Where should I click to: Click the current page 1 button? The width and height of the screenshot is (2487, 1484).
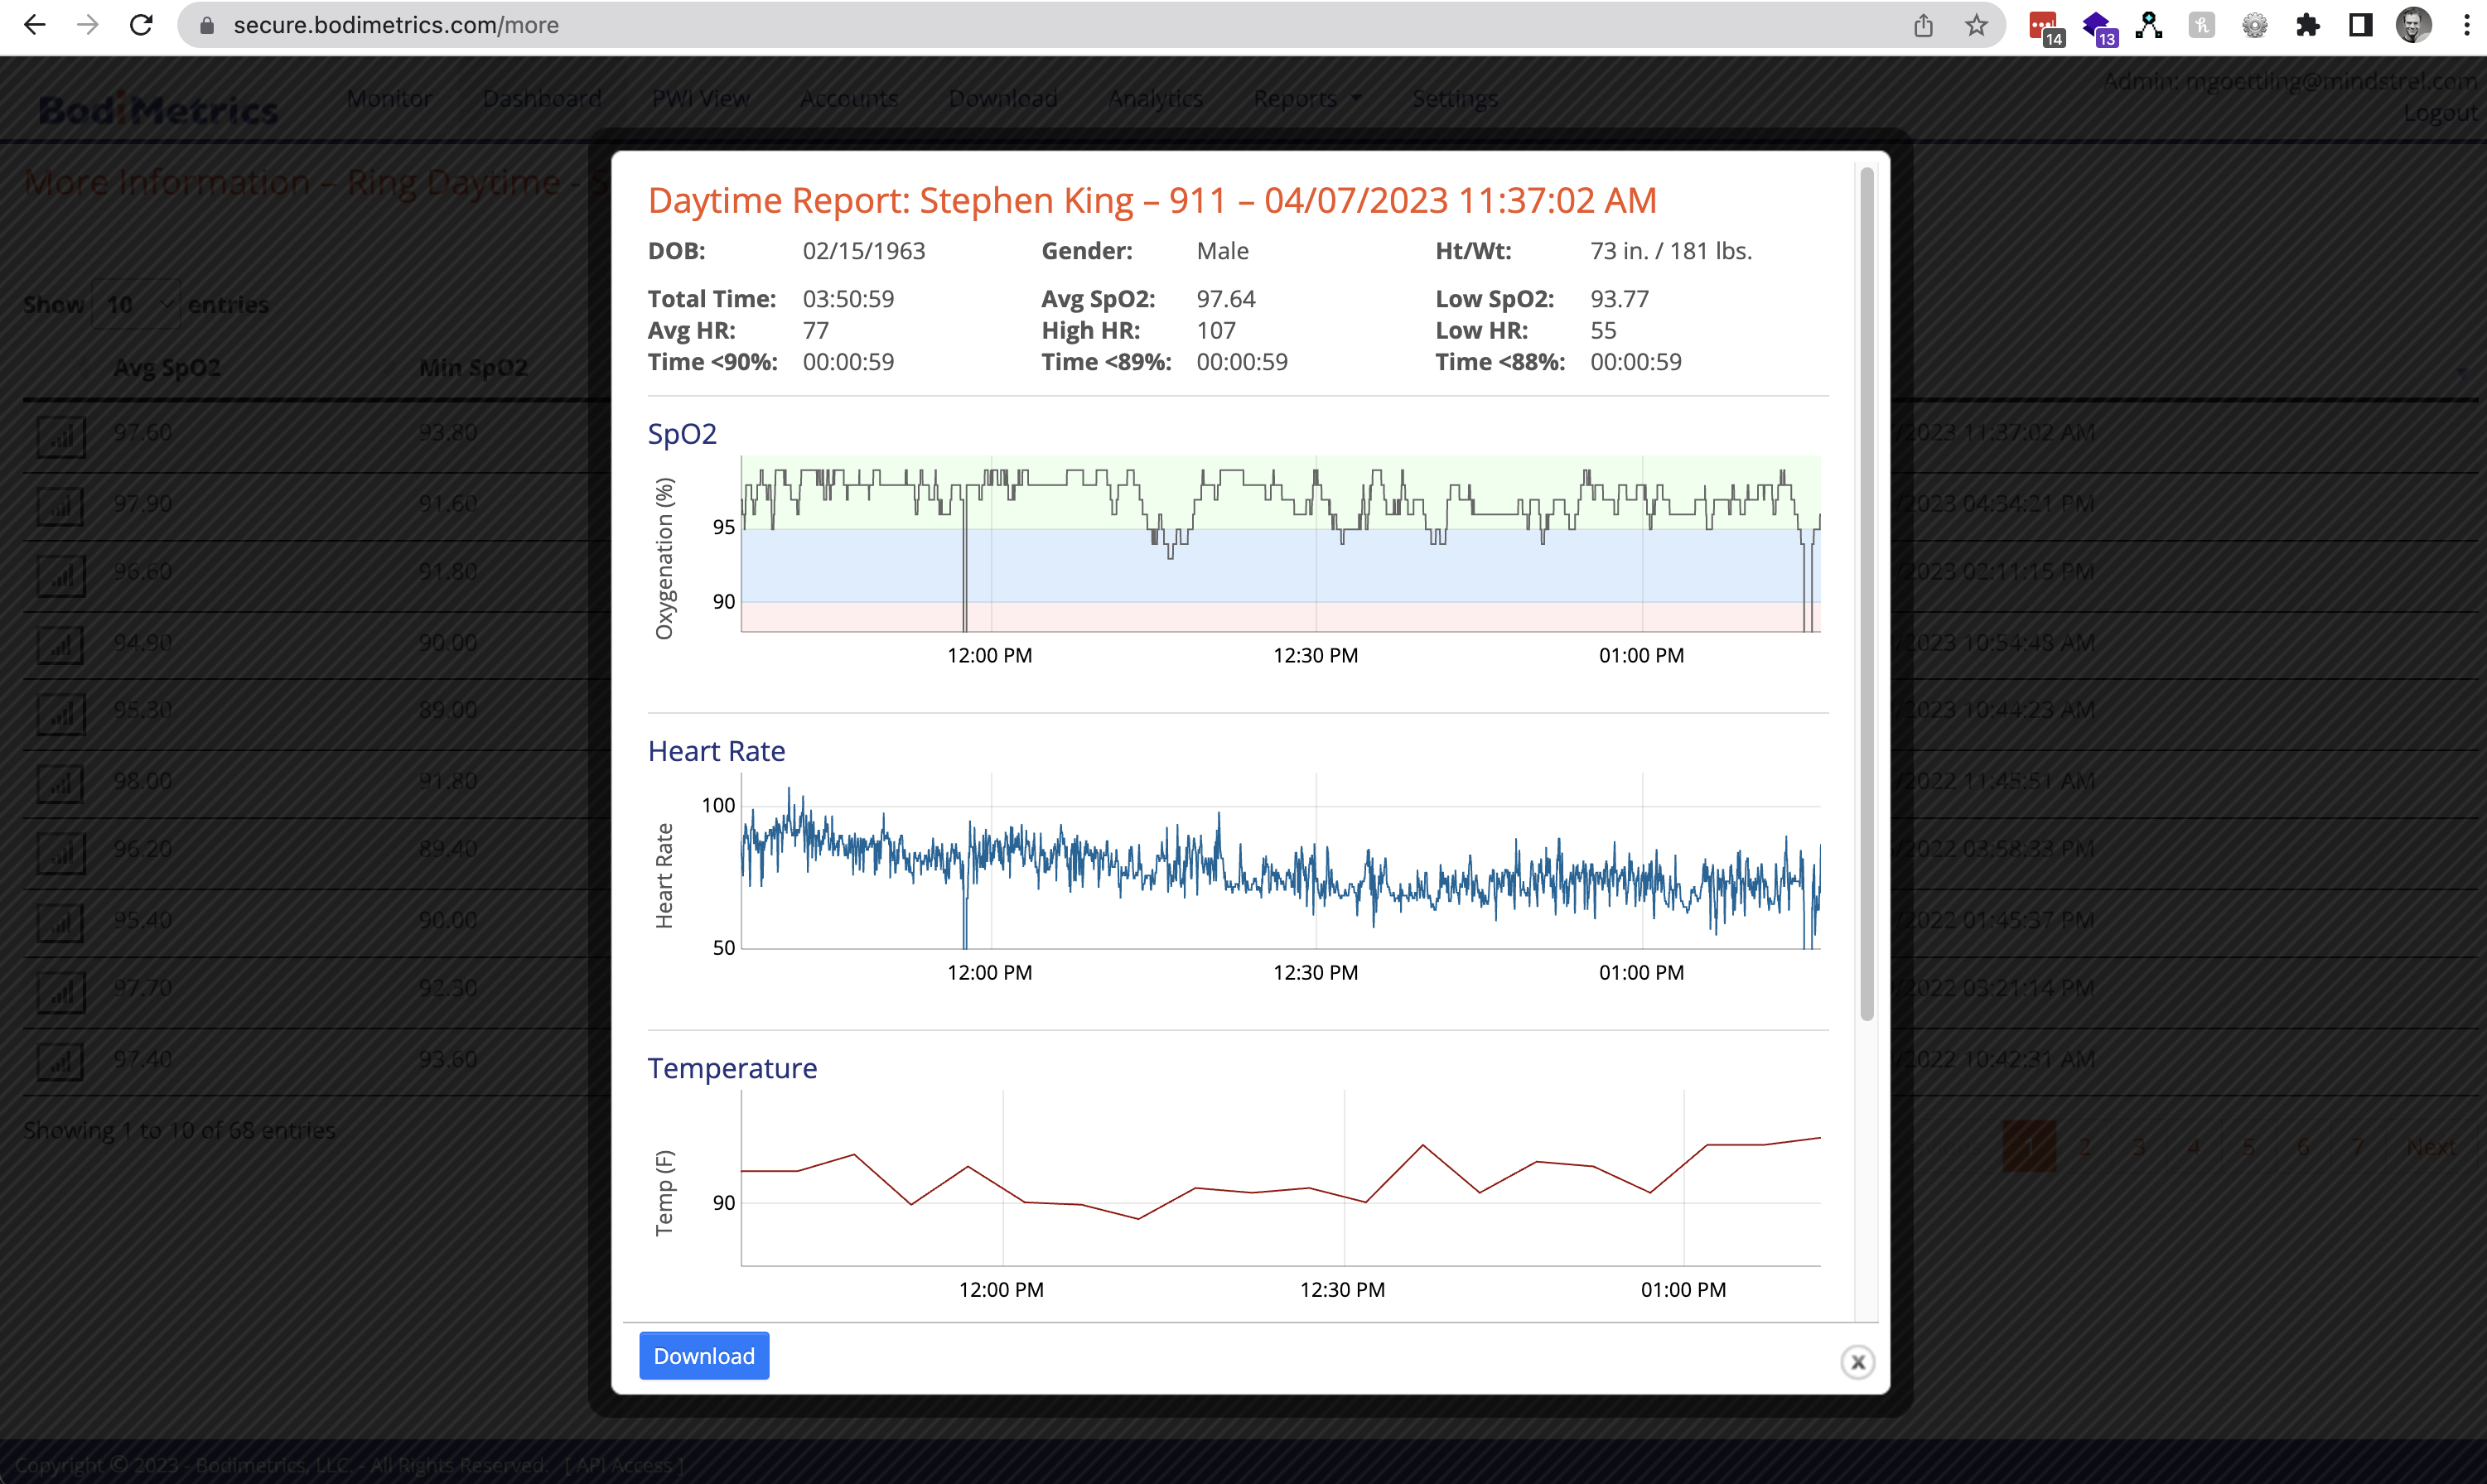2030,1146
